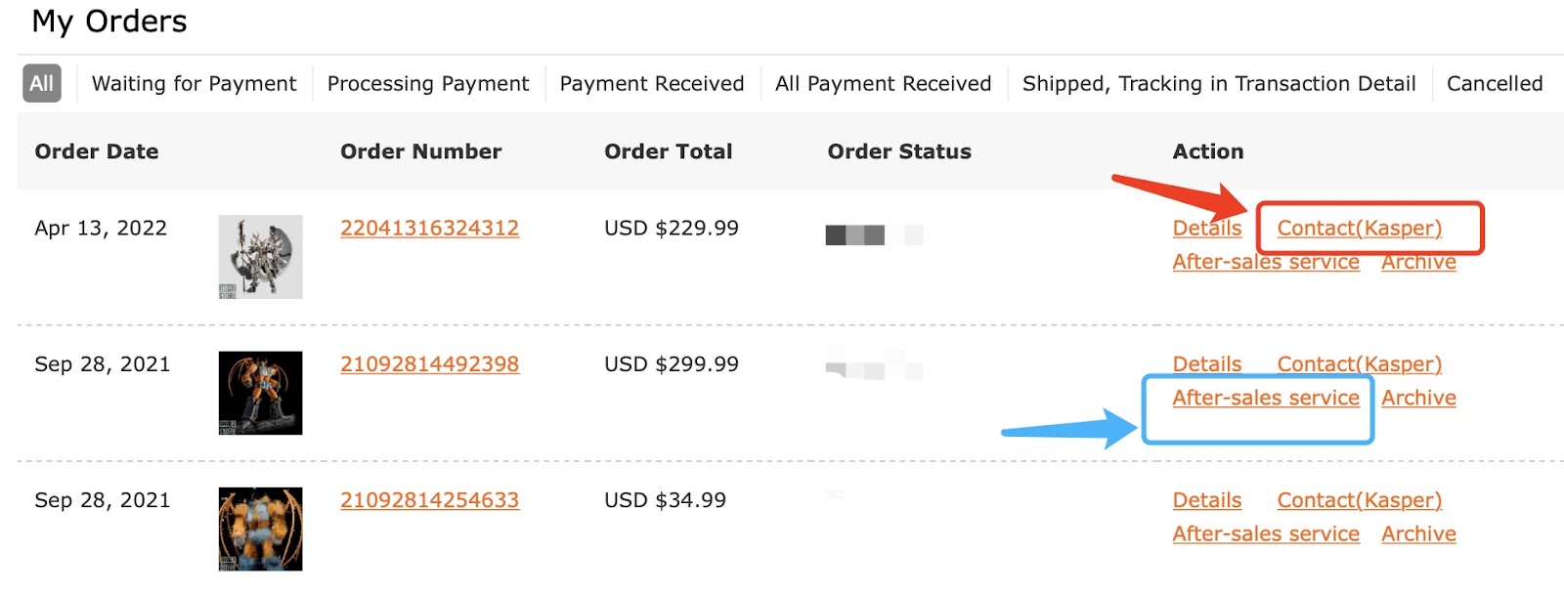Switch to Waiting for Payment tab
The width and height of the screenshot is (1564, 593).
(x=194, y=84)
